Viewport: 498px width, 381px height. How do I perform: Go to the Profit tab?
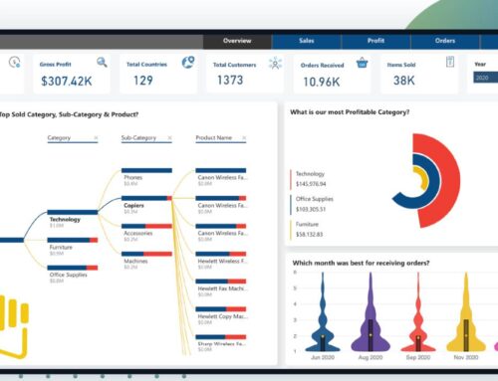coord(375,41)
